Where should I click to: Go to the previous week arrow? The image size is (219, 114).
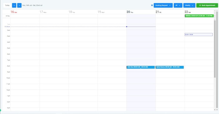(14, 5)
